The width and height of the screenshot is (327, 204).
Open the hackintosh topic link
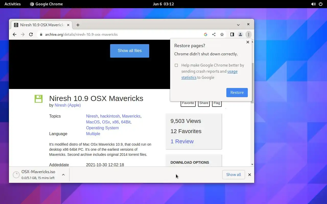(110, 116)
